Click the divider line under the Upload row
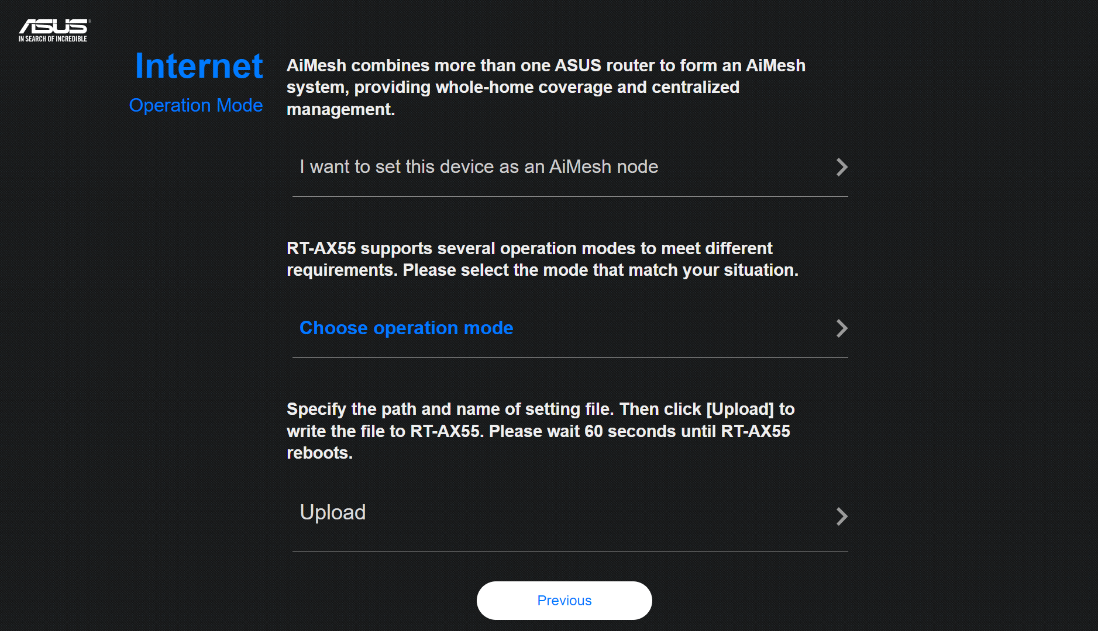The image size is (1098, 631). click(570, 552)
